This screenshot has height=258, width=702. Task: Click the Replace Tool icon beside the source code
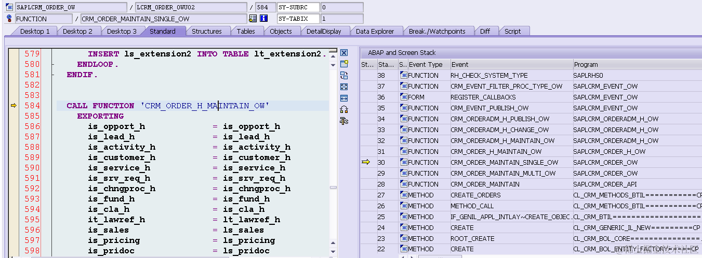(343, 75)
